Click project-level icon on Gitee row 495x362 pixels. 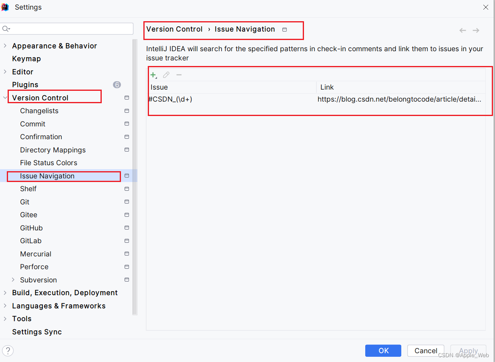point(127,215)
